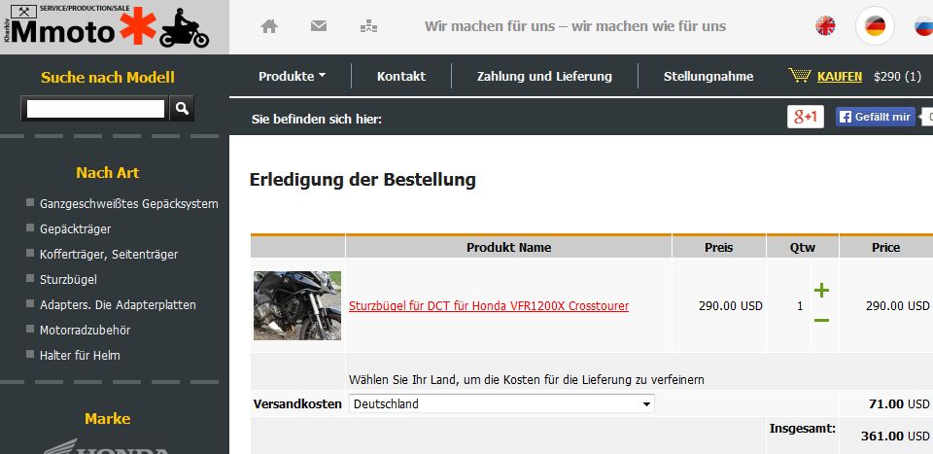Switch language to Russian flag
The width and height of the screenshot is (933, 454).
pos(924,26)
